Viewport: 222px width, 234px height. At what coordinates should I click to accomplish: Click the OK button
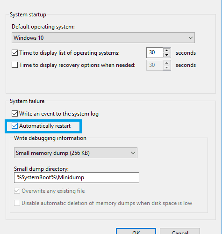click(136, 232)
